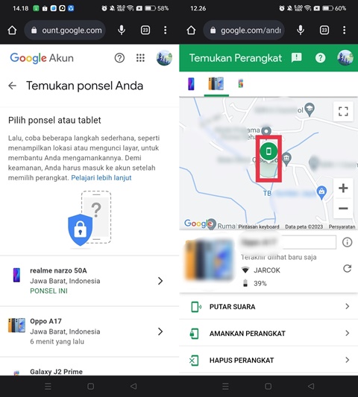This screenshot has height=397, width=358.
Task: Tap the home icon in left browser
Action: tap(12, 30)
